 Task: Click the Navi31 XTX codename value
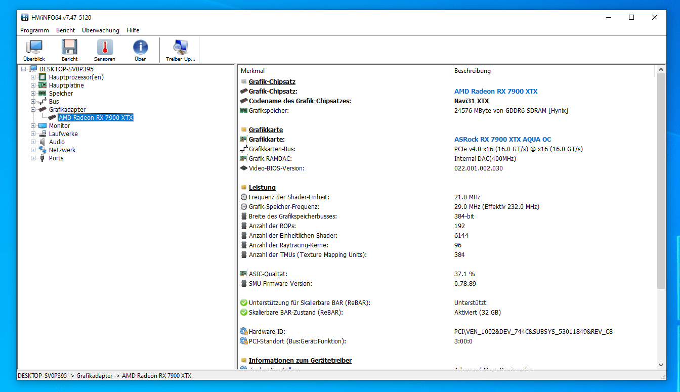coord(472,101)
